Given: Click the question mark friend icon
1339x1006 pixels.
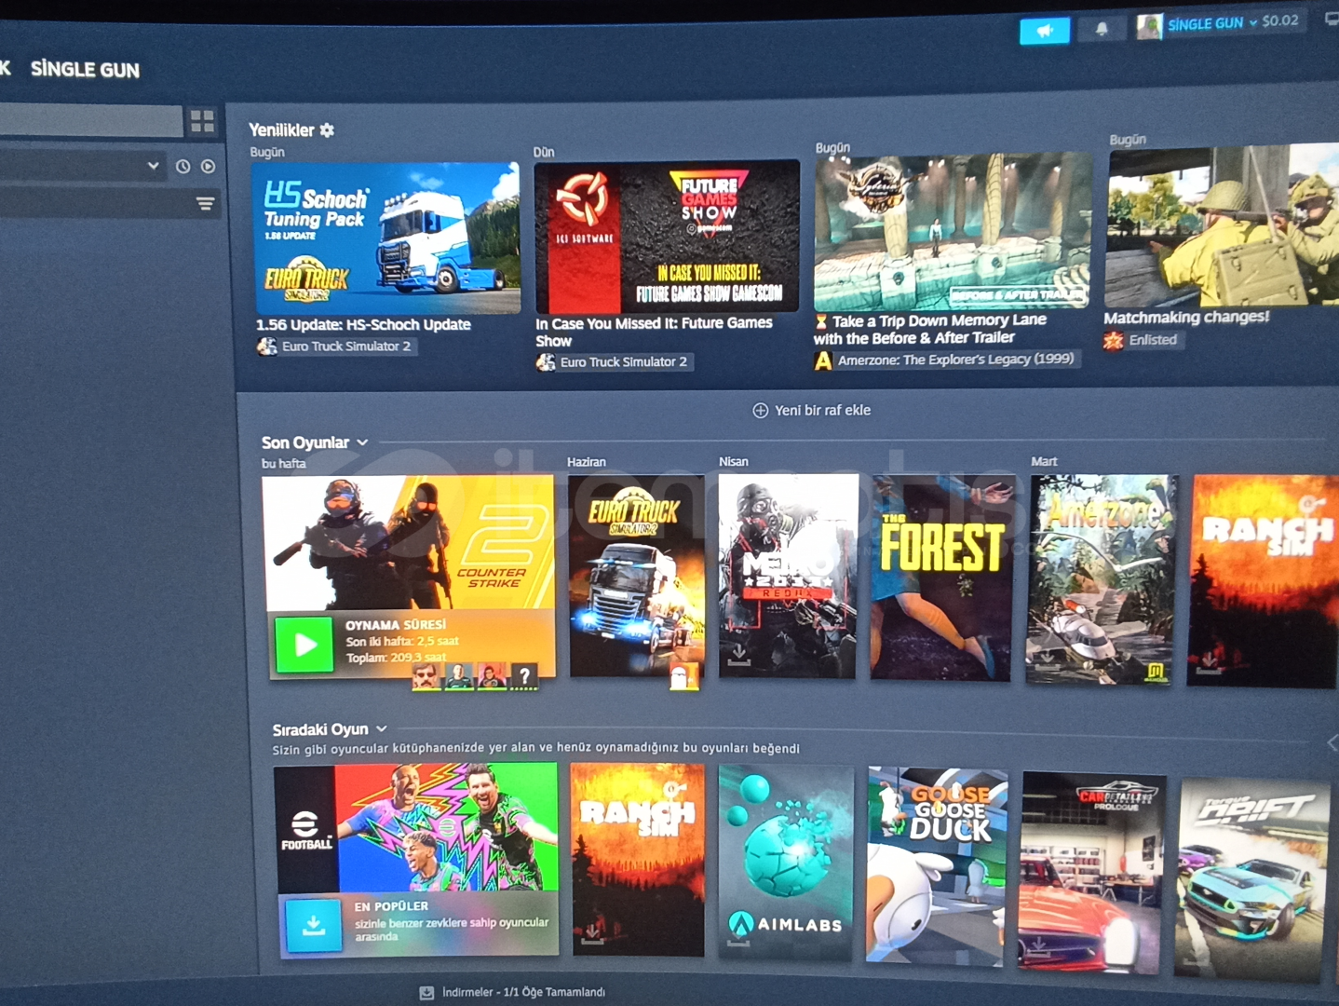Looking at the screenshot, I should coord(524,676).
